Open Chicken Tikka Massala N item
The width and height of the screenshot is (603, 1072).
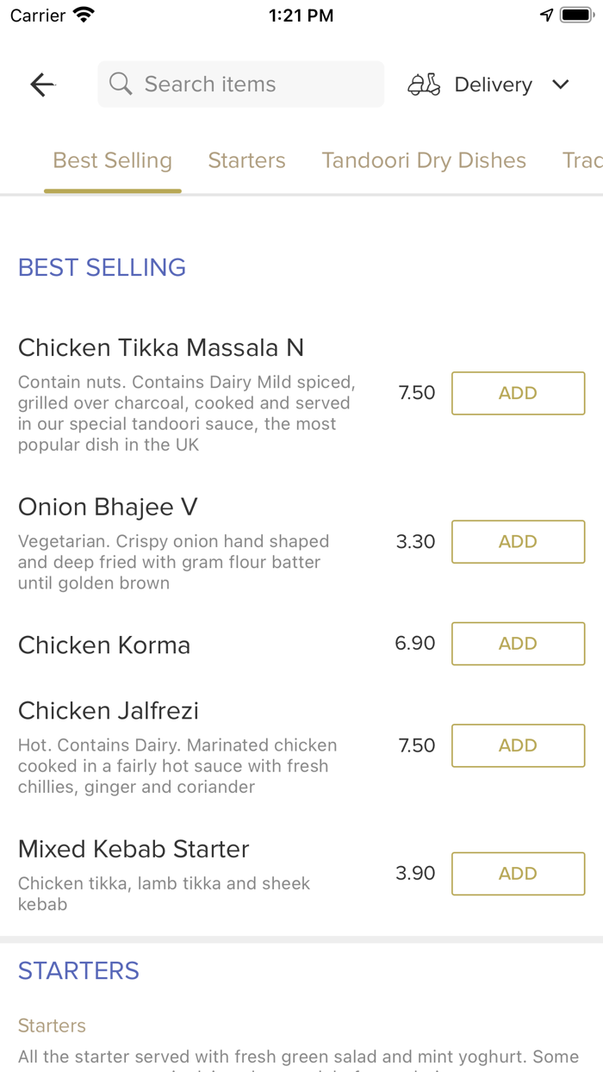[161, 348]
